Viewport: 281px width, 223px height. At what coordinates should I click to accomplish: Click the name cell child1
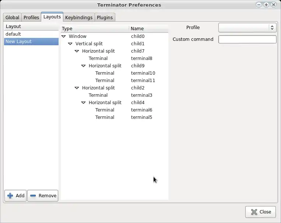coord(138,44)
